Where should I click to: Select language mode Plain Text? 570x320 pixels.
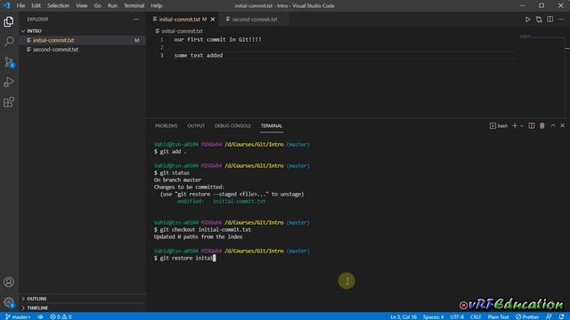(498, 316)
